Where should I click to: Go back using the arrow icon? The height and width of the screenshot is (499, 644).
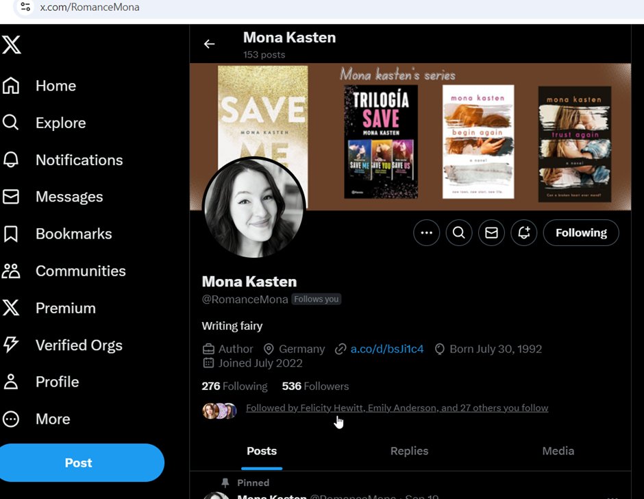click(x=210, y=44)
